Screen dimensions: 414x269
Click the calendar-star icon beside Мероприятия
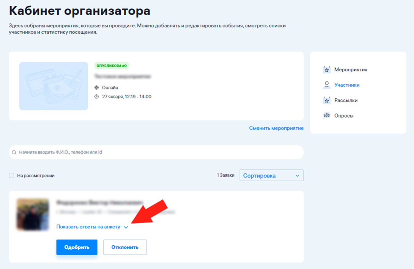point(326,70)
